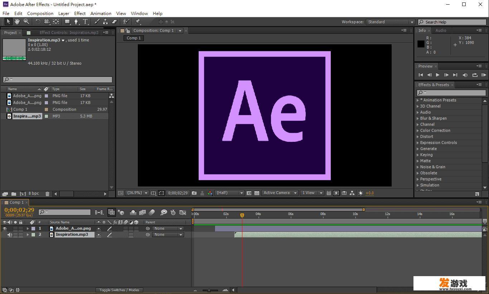The height and width of the screenshot is (294, 489).
Task: Select the Unified Camera tool
Action: point(47,22)
